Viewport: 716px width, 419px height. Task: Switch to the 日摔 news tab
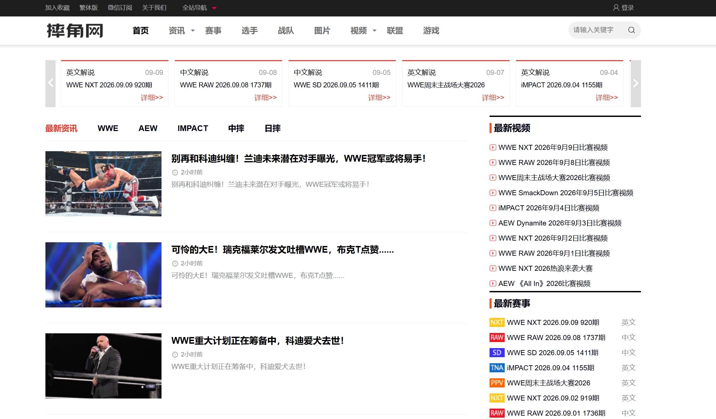coord(273,128)
